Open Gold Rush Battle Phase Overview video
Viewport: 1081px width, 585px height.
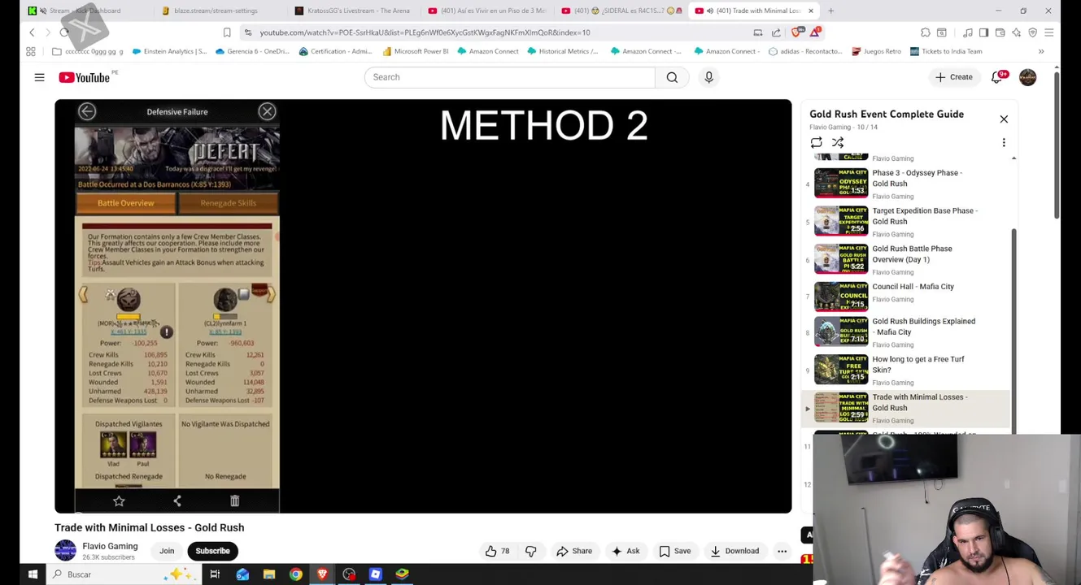click(x=905, y=259)
